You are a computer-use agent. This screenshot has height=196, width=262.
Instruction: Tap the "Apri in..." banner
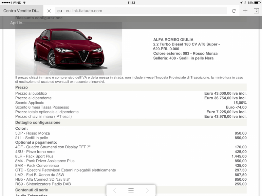point(18,23)
